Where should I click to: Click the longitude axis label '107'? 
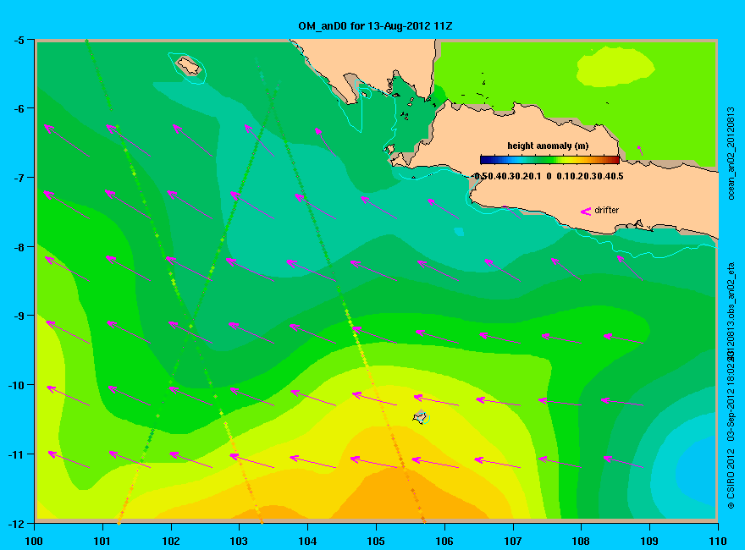(513, 541)
